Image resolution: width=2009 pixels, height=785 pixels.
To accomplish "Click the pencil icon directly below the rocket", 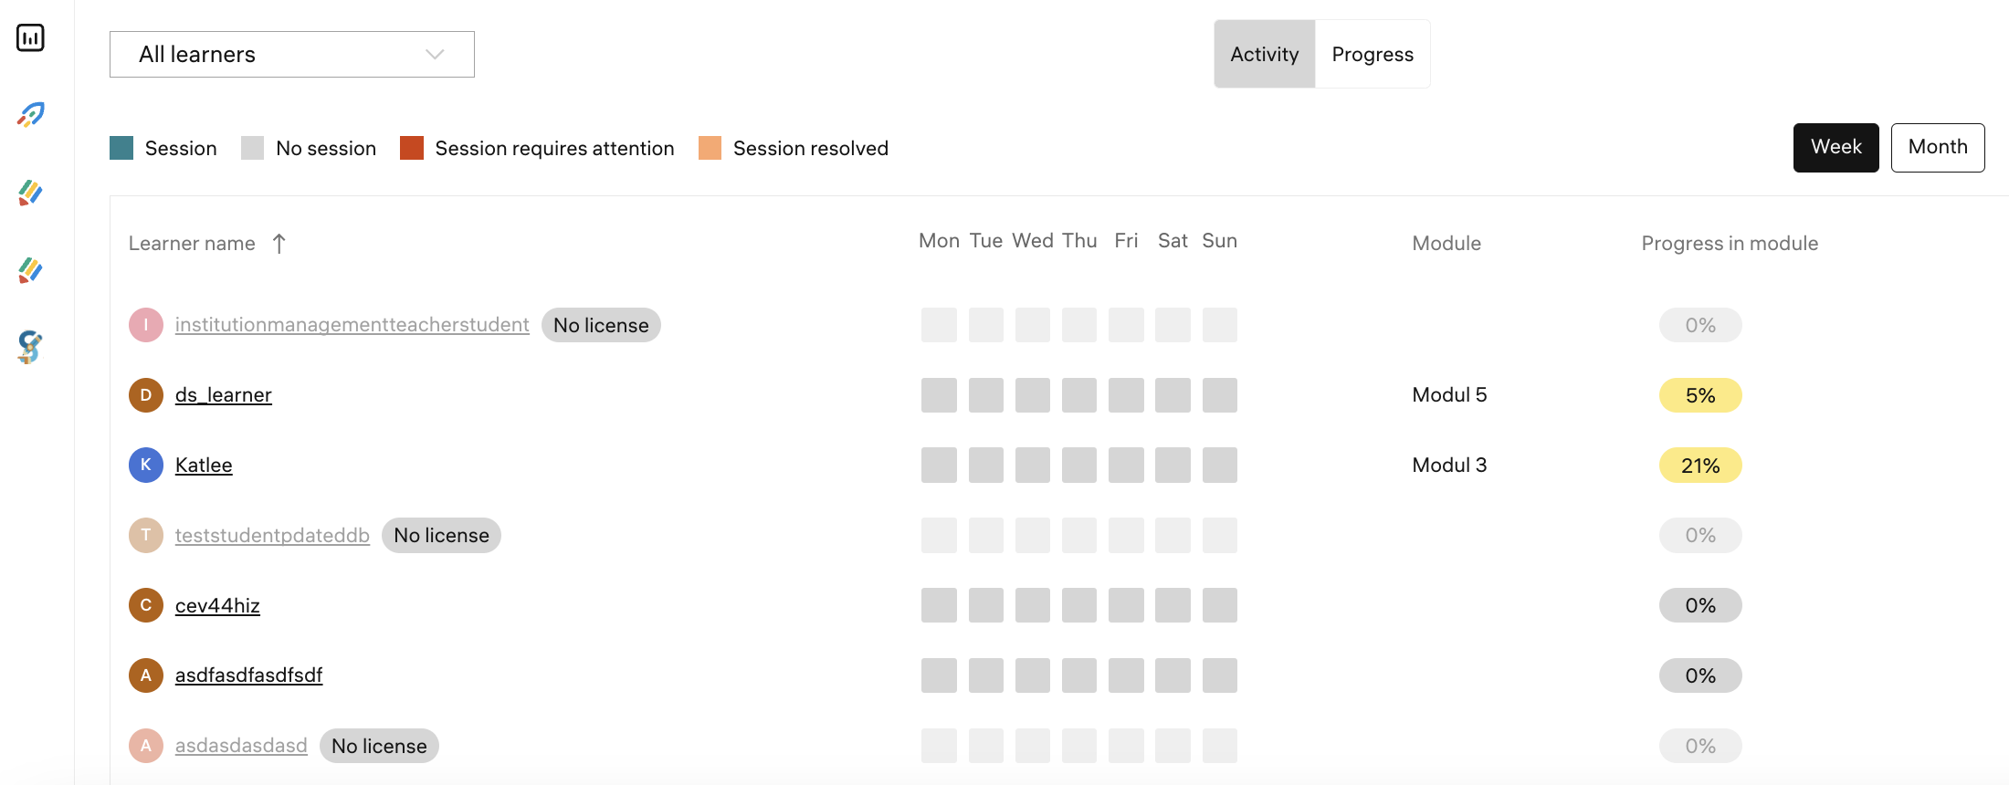I will (x=30, y=193).
